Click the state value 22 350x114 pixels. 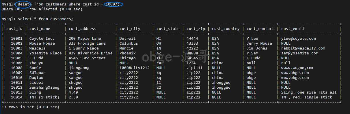pyautogui.click(x=159, y=88)
